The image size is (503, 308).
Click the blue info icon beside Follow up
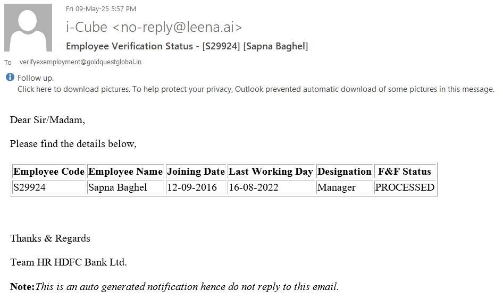point(10,78)
